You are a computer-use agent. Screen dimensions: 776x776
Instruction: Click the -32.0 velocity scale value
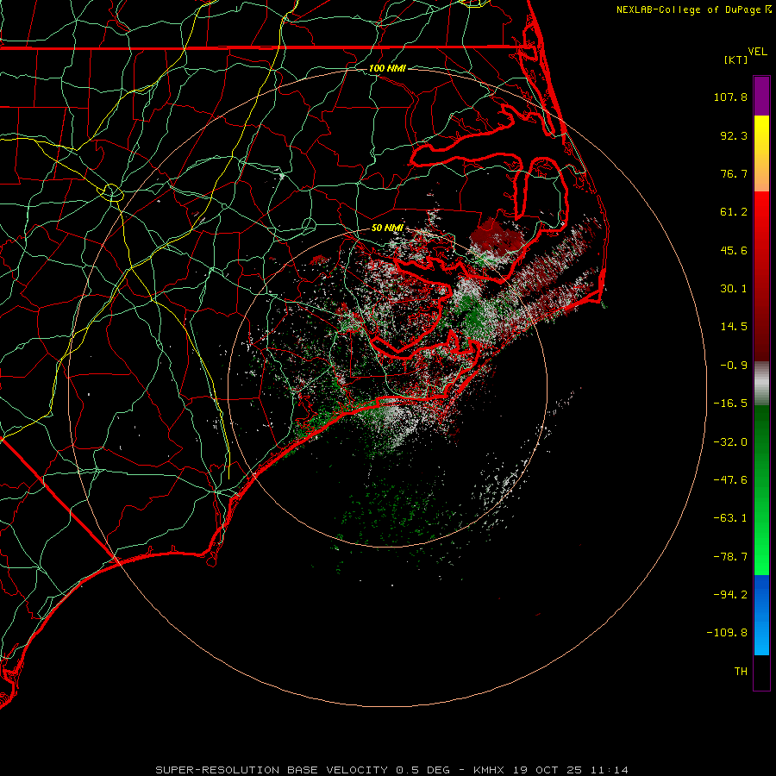(730, 442)
